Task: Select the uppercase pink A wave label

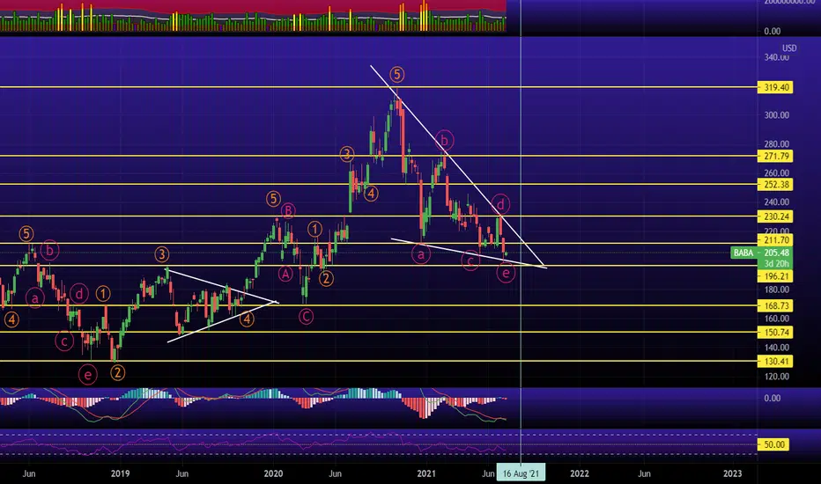Action: (x=285, y=273)
